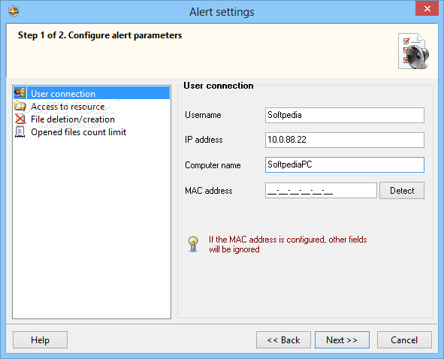Click the speaker checklist icon in header

(414, 51)
